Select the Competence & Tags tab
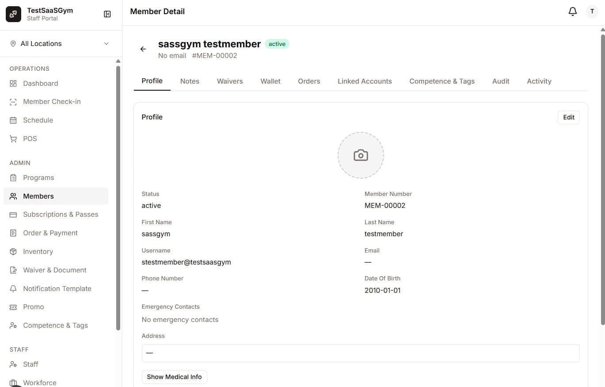The height and width of the screenshot is (387, 605). [x=442, y=81]
